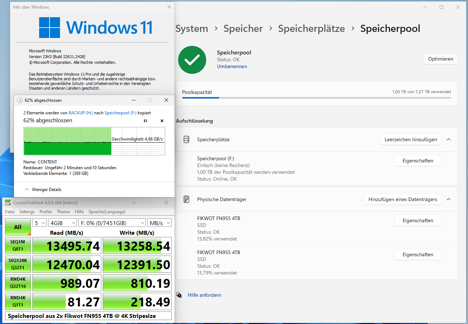This screenshot has height=324, width=468.
Task: Minimize the CrystalDiskMark window
Action: (133, 203)
